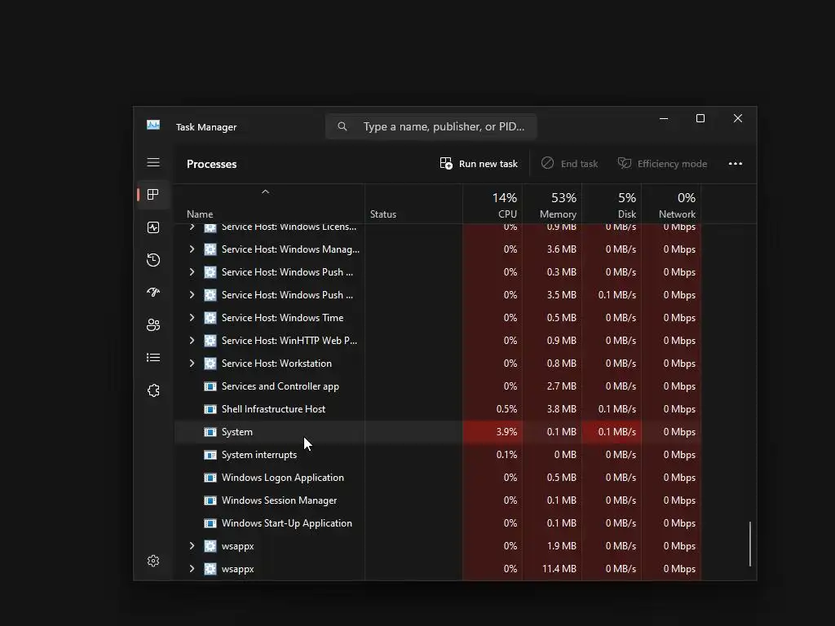Click the 11.4 MB memory value of wsappx
Viewport: 835px width, 626px height.
[559, 569]
